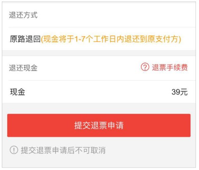Tap the 退还方式 section header

tap(23, 15)
